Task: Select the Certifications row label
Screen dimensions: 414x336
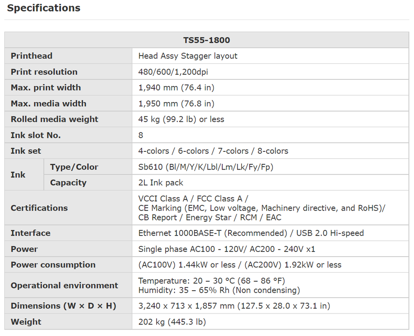Action: click(39, 208)
